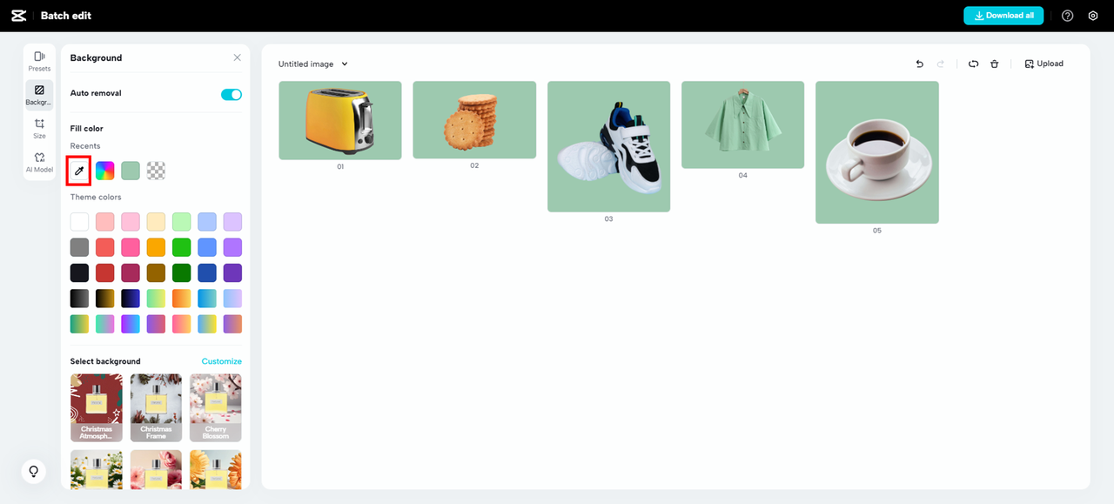Click the Upload button
The height and width of the screenshot is (504, 1114).
[x=1044, y=64]
